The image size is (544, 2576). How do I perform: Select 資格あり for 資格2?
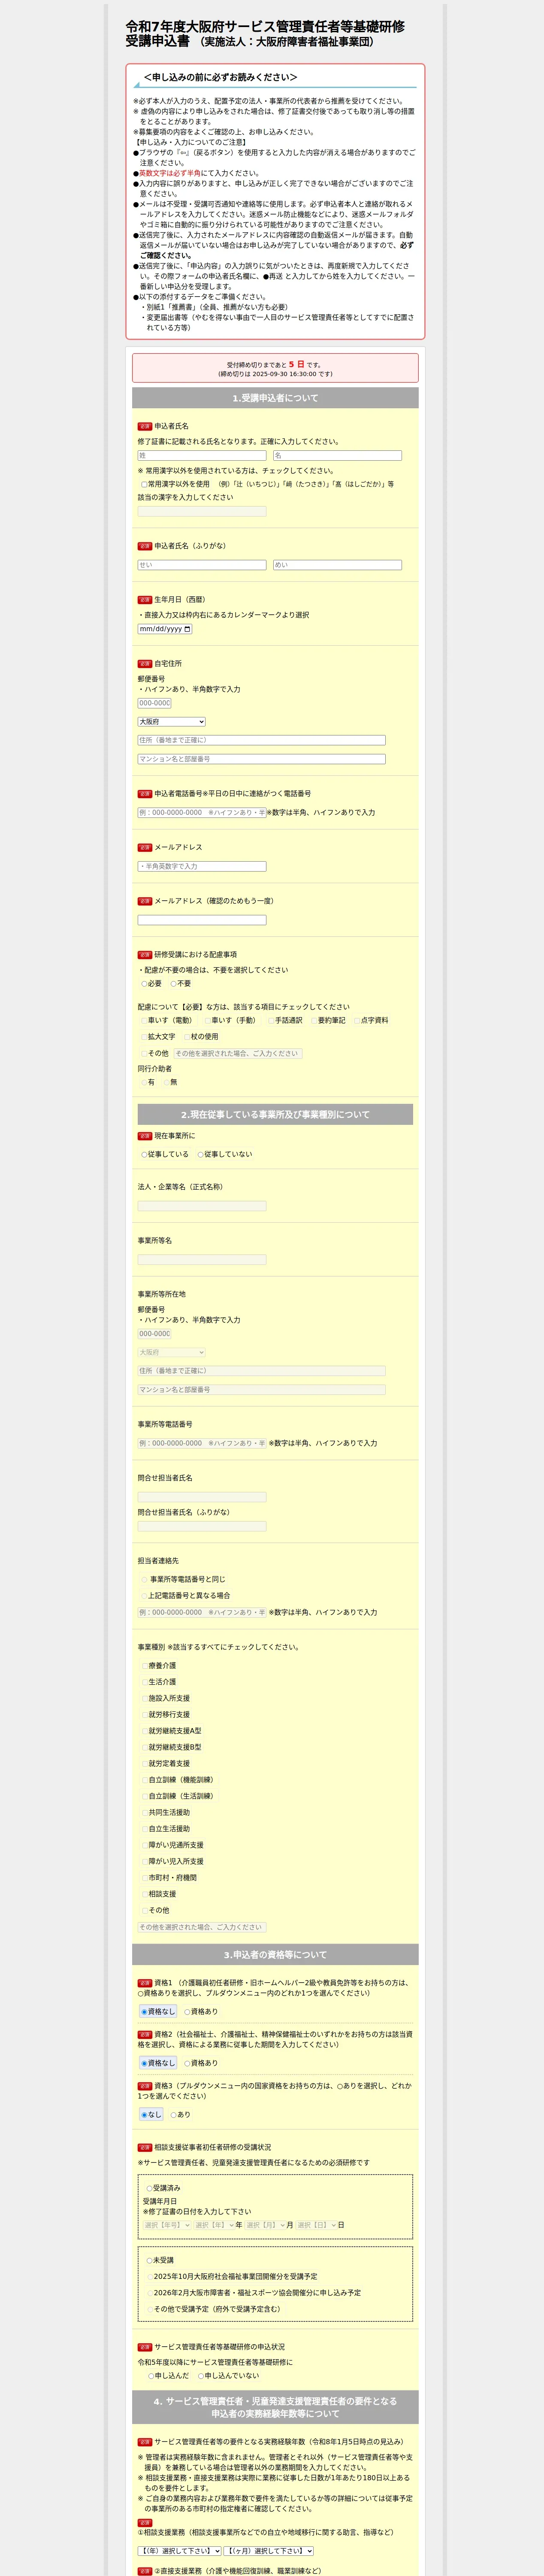187,2063
